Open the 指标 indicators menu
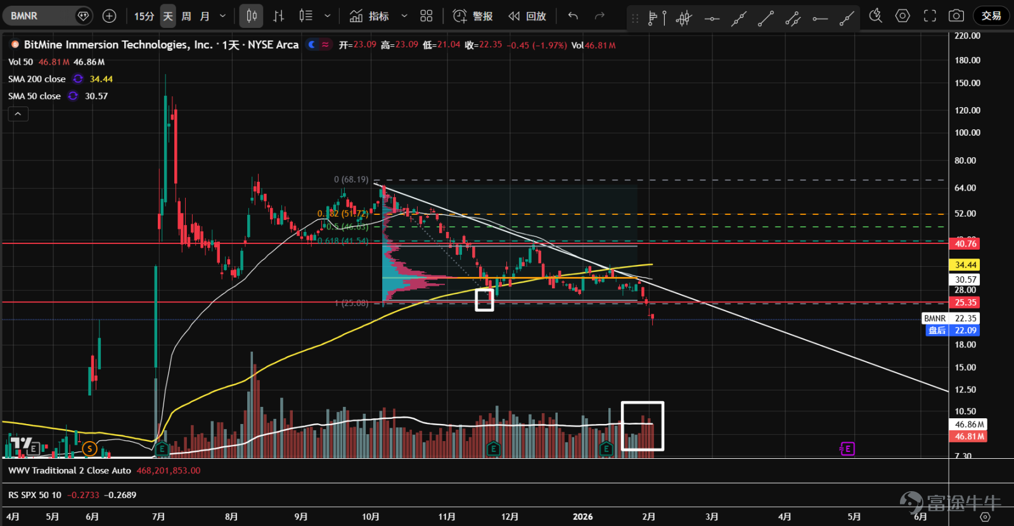1014x526 pixels. click(369, 16)
